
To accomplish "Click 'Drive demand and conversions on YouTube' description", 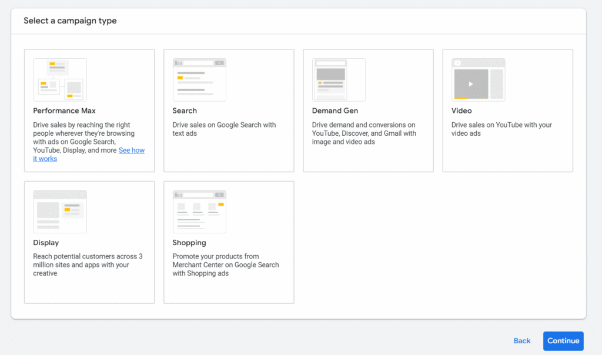I will 364,133.
